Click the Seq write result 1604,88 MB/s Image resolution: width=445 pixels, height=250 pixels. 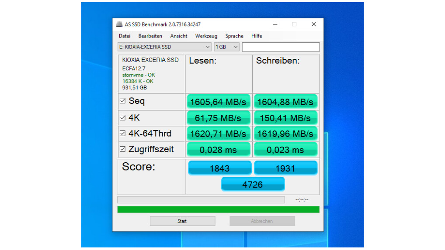[x=285, y=102]
